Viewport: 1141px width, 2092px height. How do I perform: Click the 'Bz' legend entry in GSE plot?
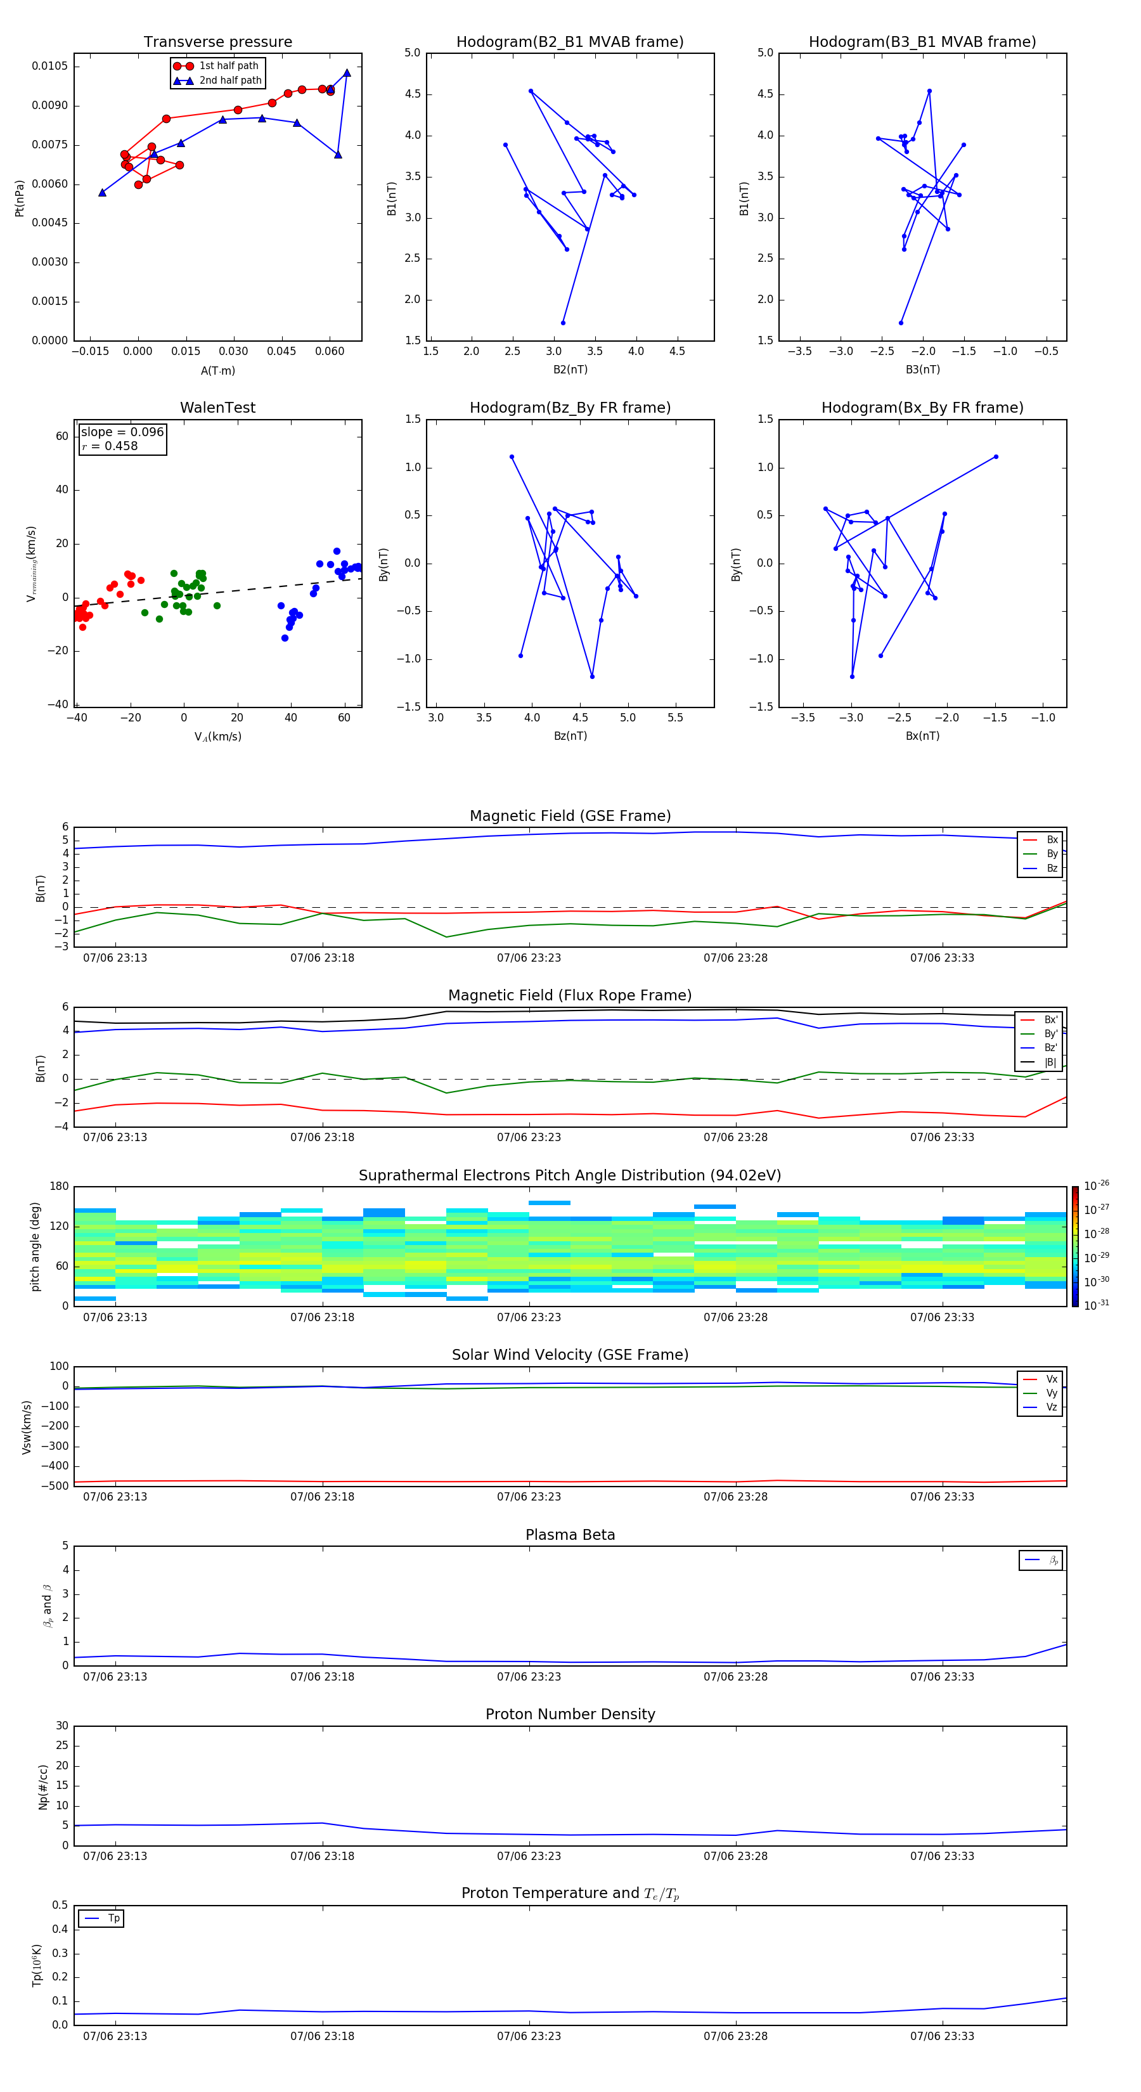pos(1040,868)
